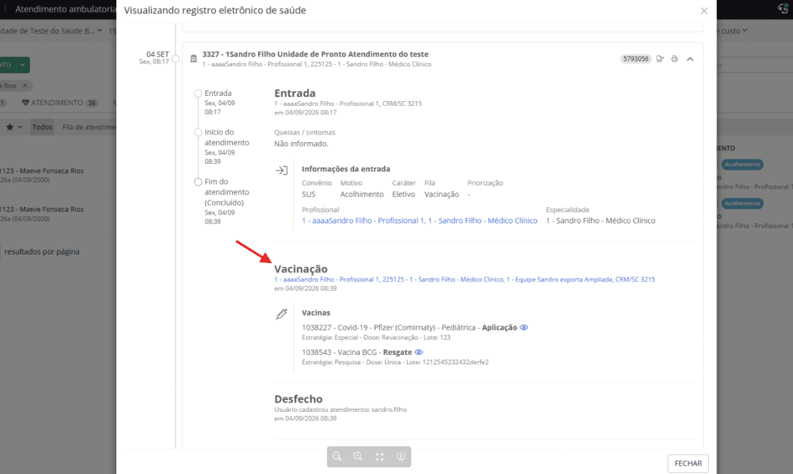Image resolution: width=793 pixels, height=474 pixels.
Task: Print the record 5793056
Action: (674, 59)
